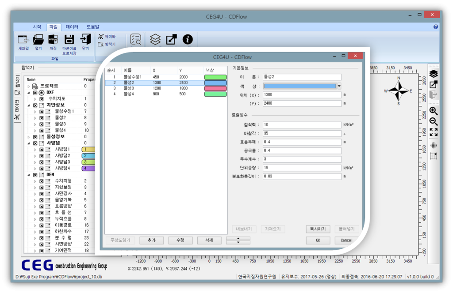The image size is (453, 293).
Task: Zoom in with the plus magnifier
Action: tap(434, 111)
